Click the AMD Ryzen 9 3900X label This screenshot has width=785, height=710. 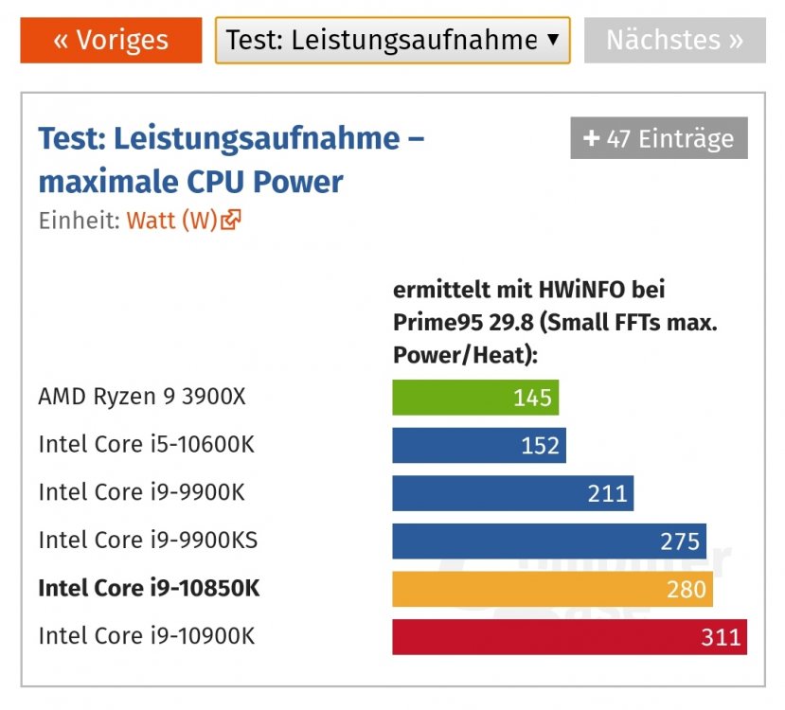pyautogui.click(x=142, y=397)
